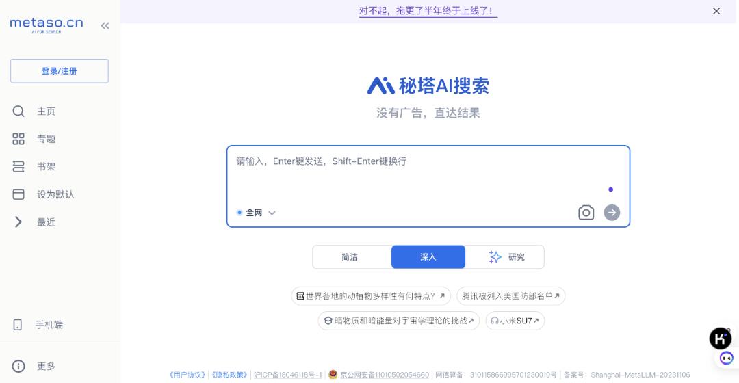Screen dimensions: 739x383
Task: Open the 全网 scope dropdown
Action: pyautogui.click(x=257, y=213)
